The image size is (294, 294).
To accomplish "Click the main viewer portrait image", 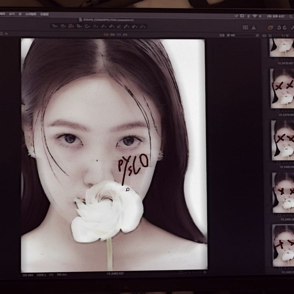I will tap(114, 155).
